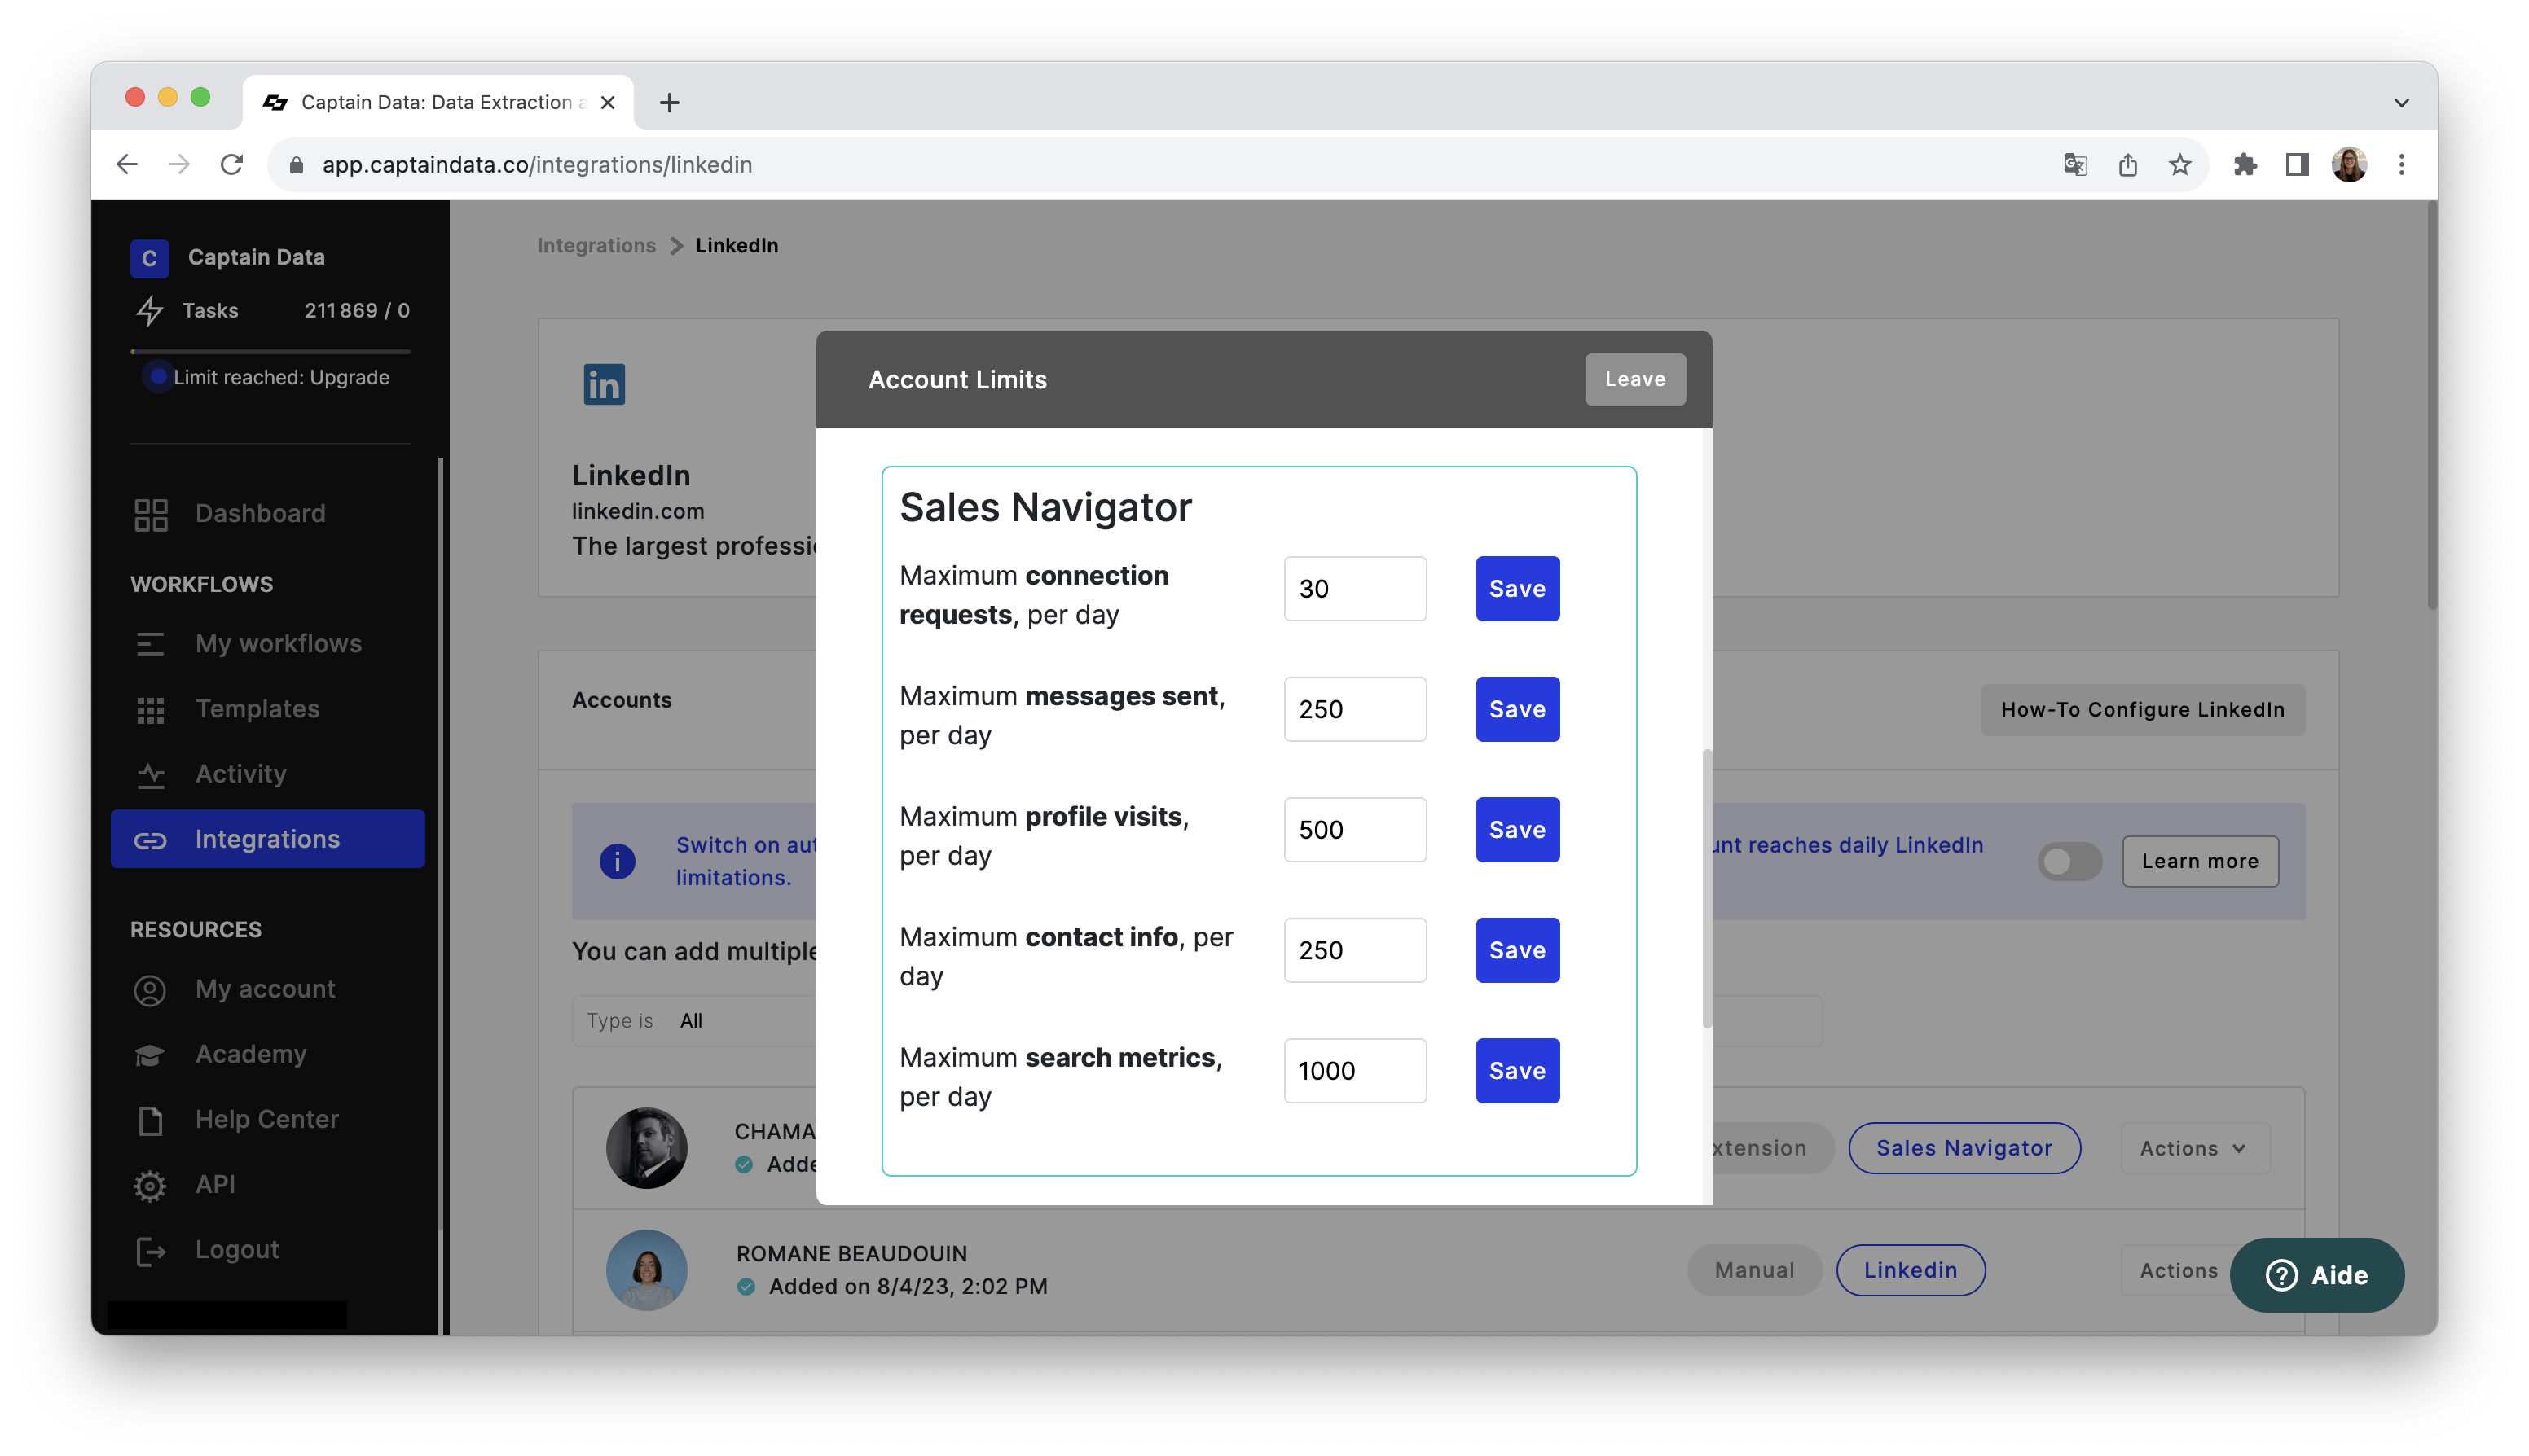Click the blue info icon in banner

click(618, 861)
